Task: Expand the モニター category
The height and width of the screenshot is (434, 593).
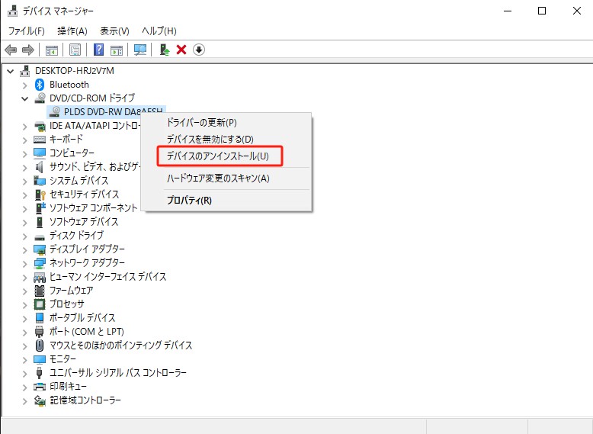Action: click(25, 359)
